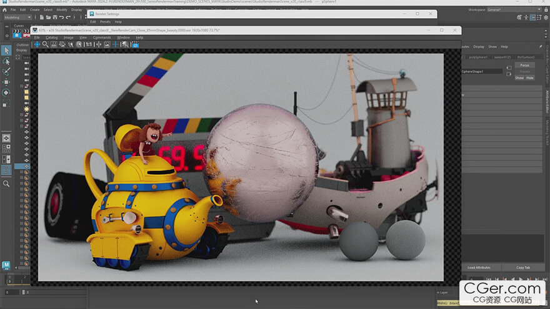Open Modify menu in Maya menu bar
This screenshot has height=309, width=550.
point(62,10)
